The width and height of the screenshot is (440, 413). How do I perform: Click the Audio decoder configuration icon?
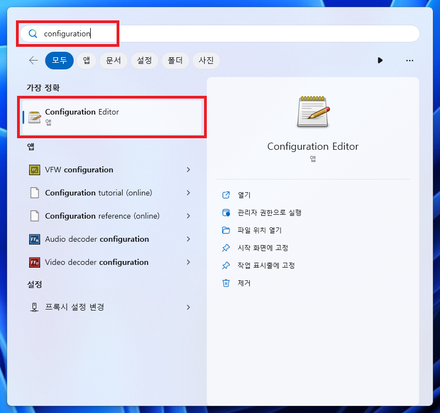[35, 239]
